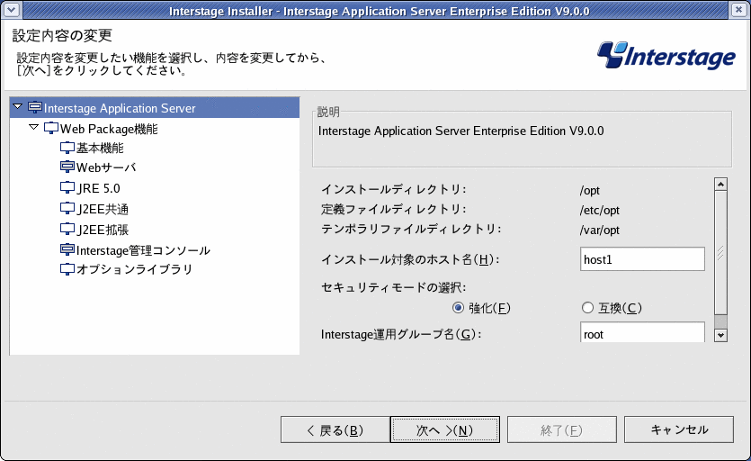Click the /opt install directory value

(x=590, y=191)
